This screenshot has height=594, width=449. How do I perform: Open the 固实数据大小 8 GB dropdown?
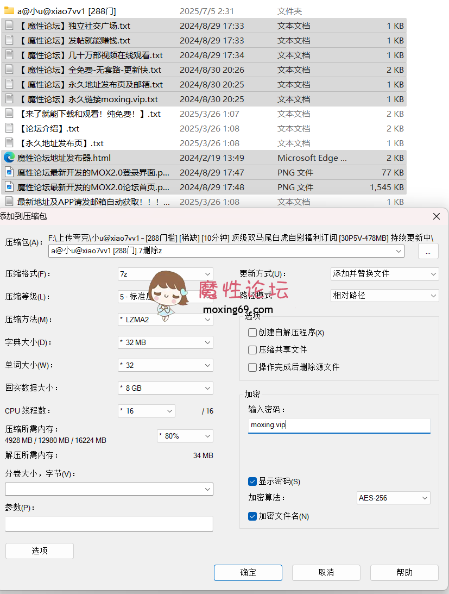pos(207,388)
